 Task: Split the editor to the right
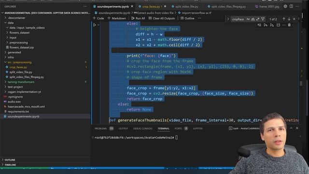[x=291, y=6]
